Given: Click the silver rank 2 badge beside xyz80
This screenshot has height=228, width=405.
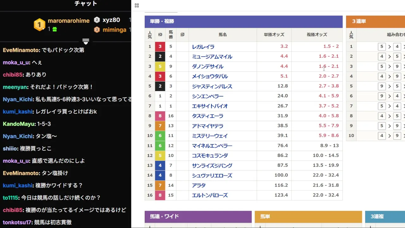Looking at the screenshot, I should coord(97,20).
